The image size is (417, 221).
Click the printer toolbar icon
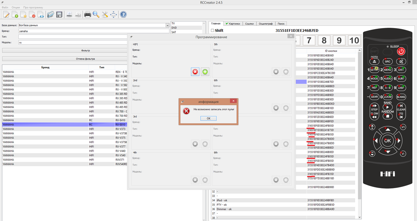88,15
